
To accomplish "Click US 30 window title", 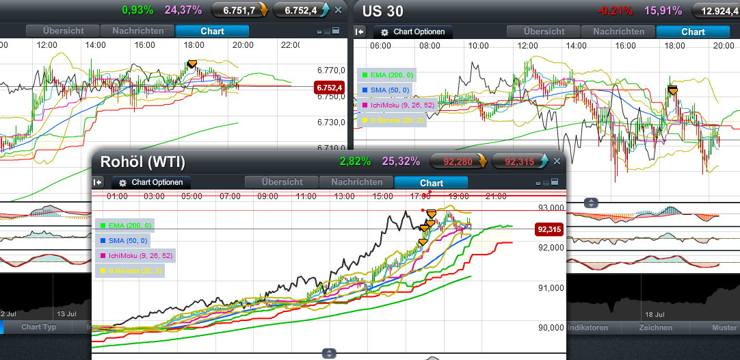I will pos(383,10).
